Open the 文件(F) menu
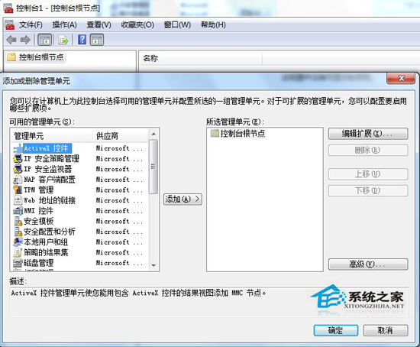 [x=31, y=25]
